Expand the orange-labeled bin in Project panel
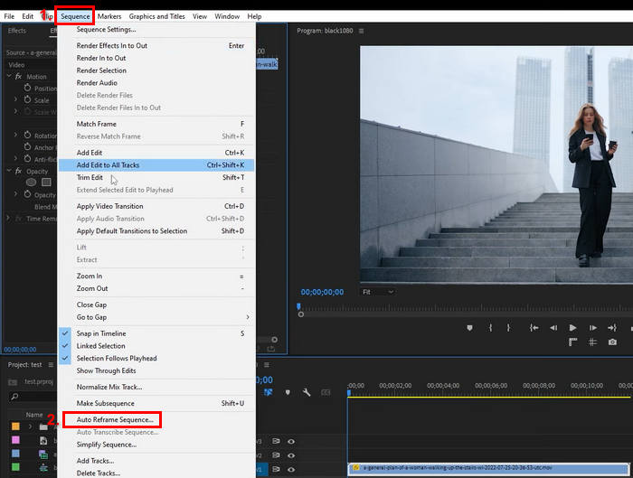Screen dimensions: 633x478 point(30,426)
